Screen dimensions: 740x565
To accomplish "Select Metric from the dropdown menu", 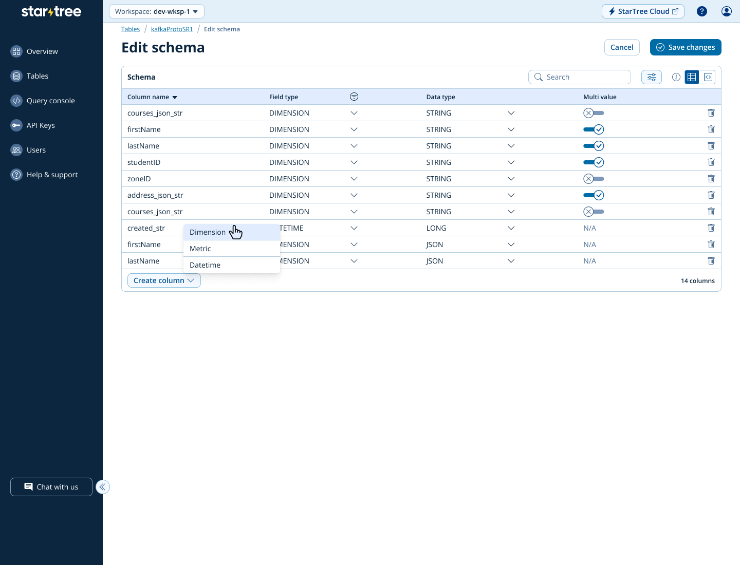I will coord(200,249).
